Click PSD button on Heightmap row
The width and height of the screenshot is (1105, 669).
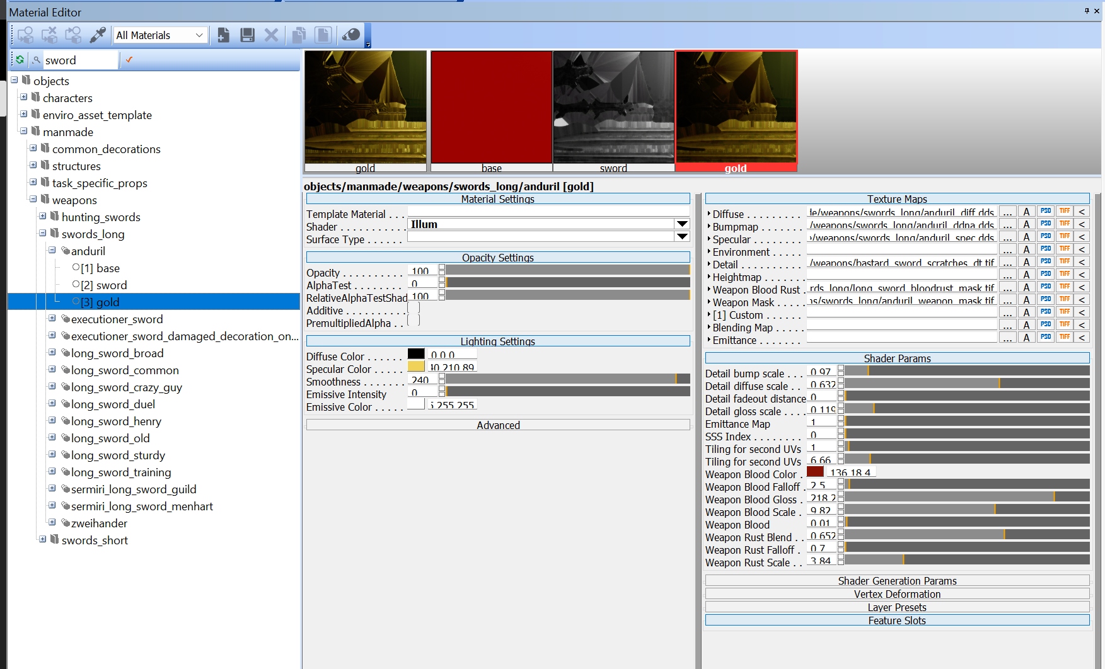[x=1046, y=274]
